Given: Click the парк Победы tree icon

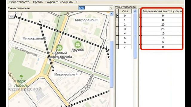Looking at the screenshot, I should pos(21,76).
